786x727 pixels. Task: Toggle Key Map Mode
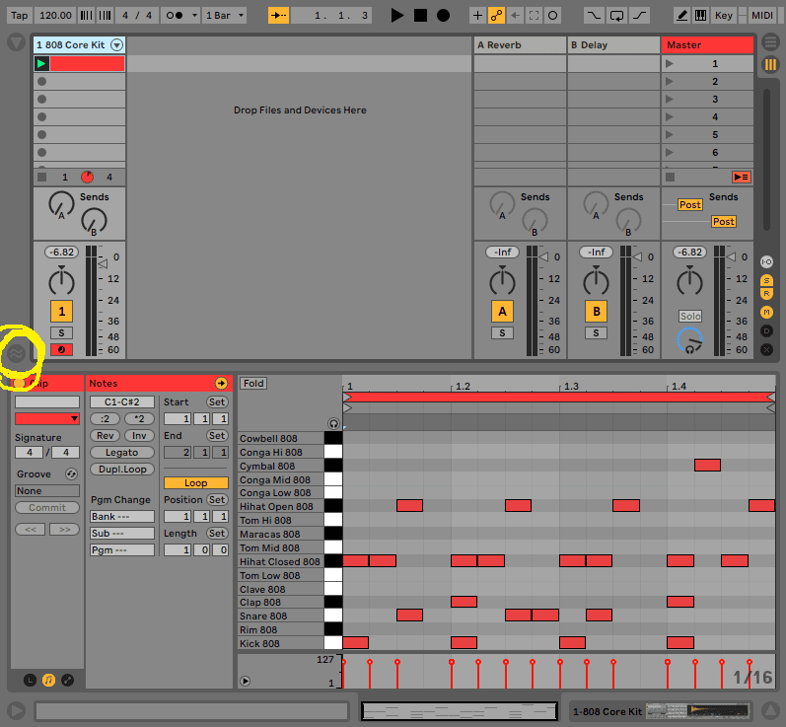tap(723, 15)
